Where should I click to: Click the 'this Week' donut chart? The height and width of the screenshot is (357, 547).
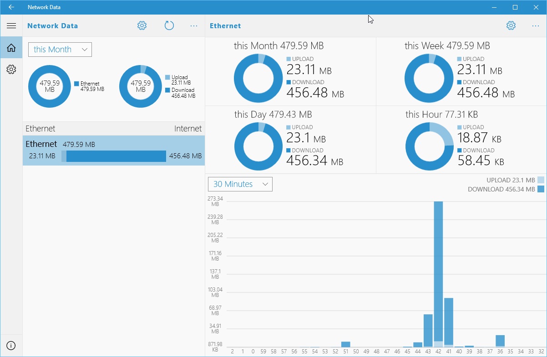[428, 78]
